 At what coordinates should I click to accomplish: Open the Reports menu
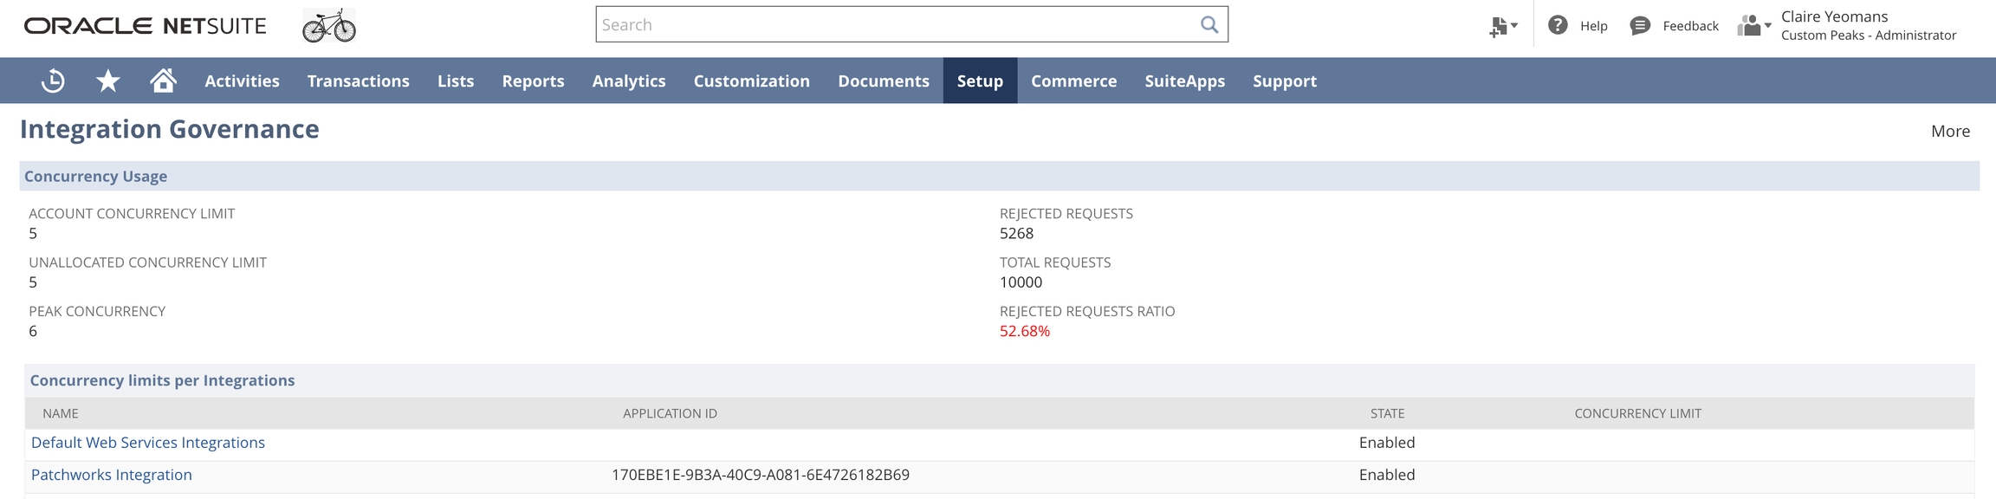point(533,81)
